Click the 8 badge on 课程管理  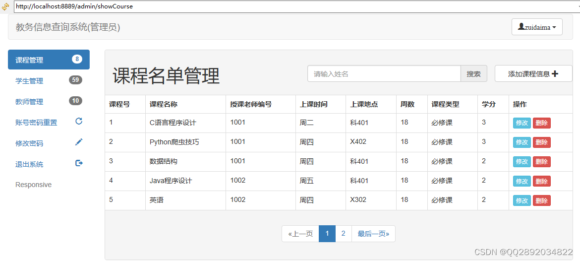(77, 60)
